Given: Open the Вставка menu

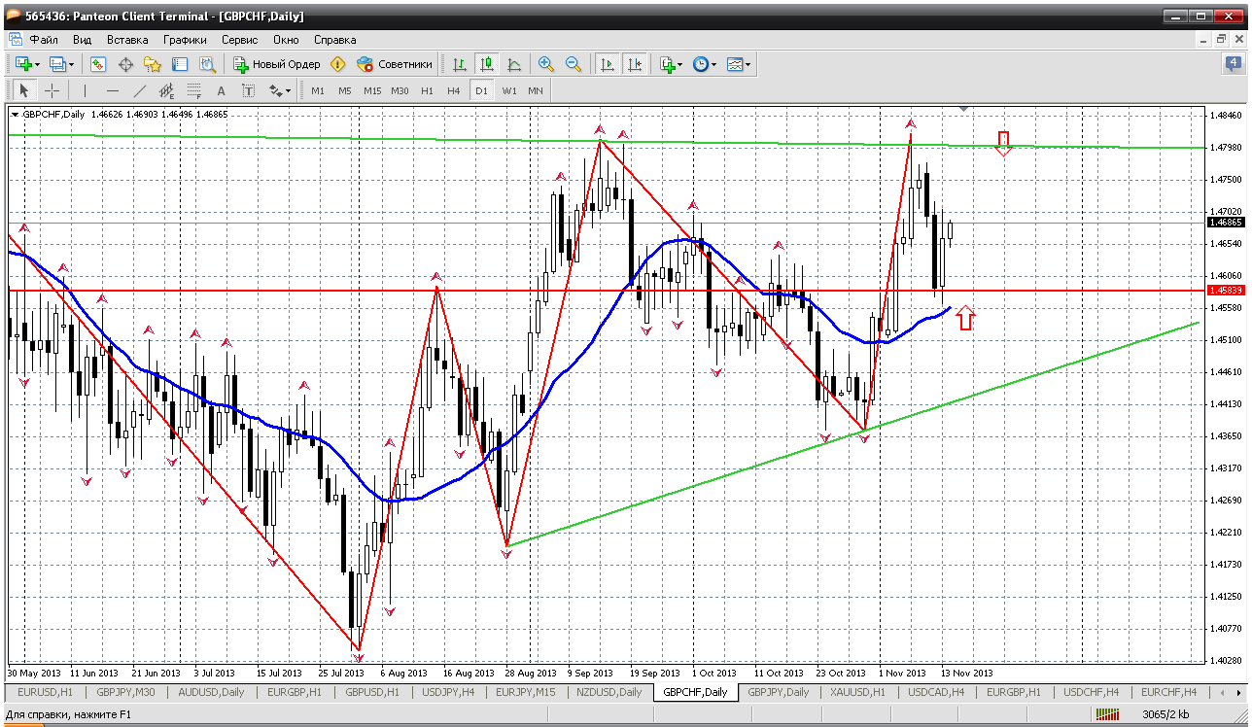Looking at the screenshot, I should tap(127, 40).
